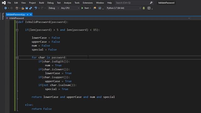Open the Test menu
The image size is (201, 113).
pyautogui.click(x=59, y=3)
